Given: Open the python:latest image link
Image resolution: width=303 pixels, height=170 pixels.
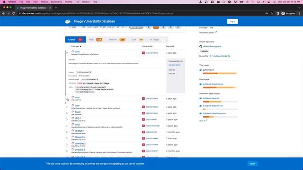Looking at the screenshot, I should coord(208,70).
